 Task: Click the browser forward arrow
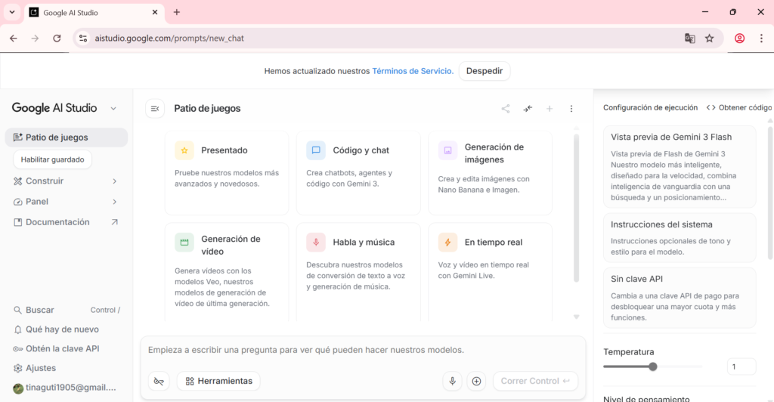35,39
